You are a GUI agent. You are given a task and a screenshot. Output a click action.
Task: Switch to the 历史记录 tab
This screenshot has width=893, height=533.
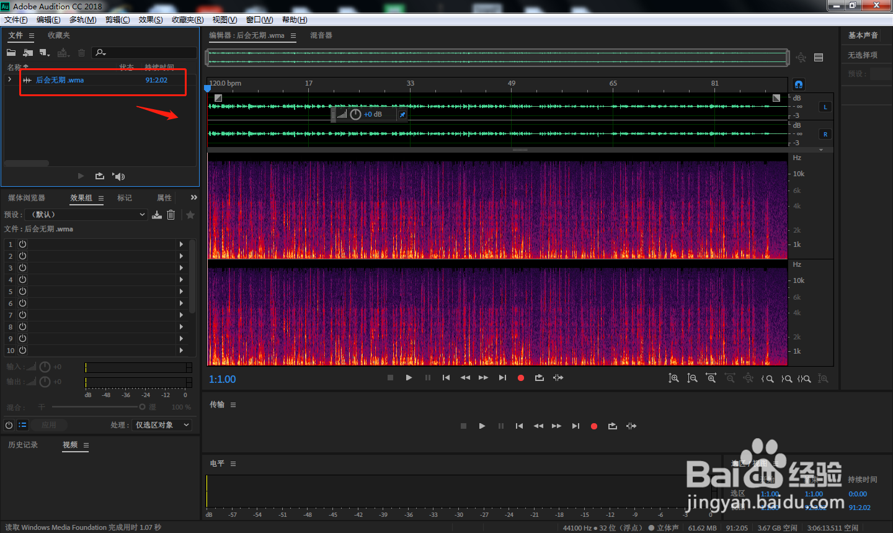click(23, 445)
